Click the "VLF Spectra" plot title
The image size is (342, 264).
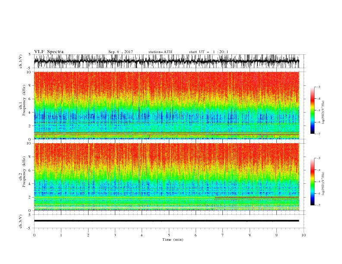click(49, 52)
